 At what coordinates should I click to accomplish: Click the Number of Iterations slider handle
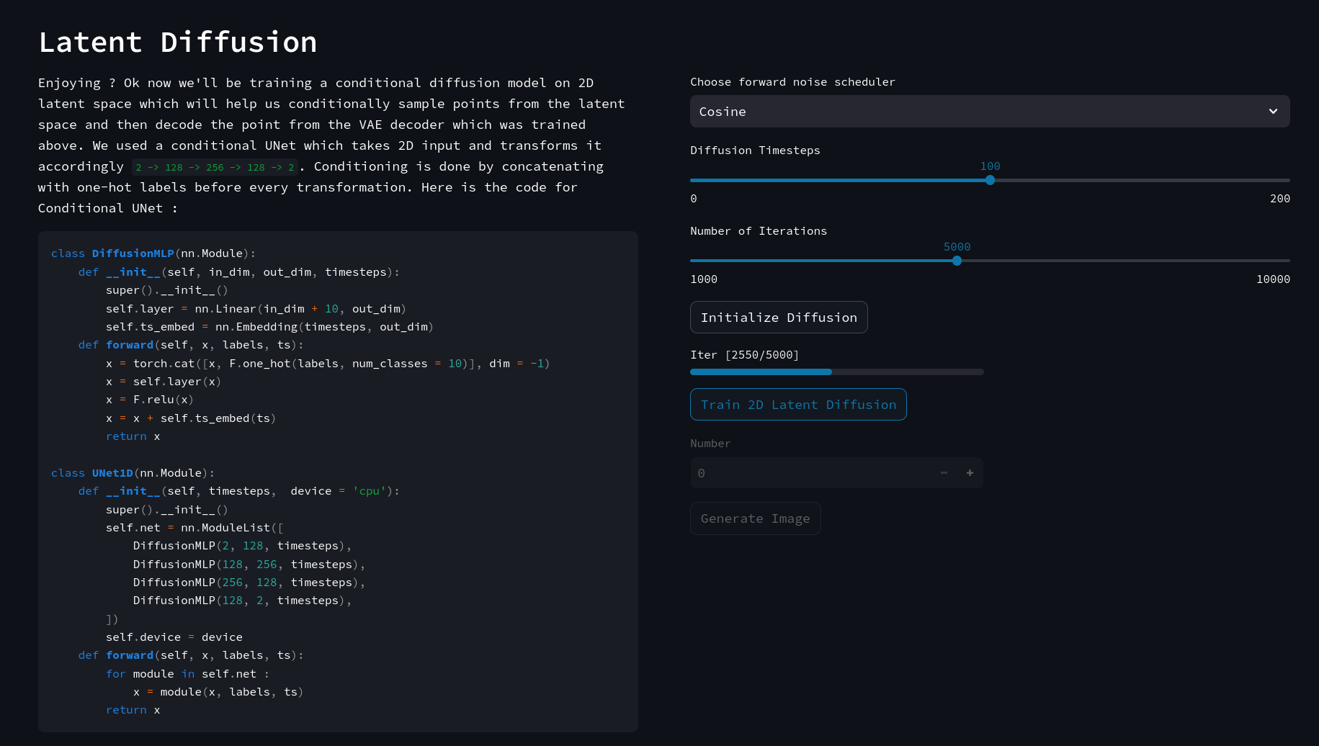[957, 261]
